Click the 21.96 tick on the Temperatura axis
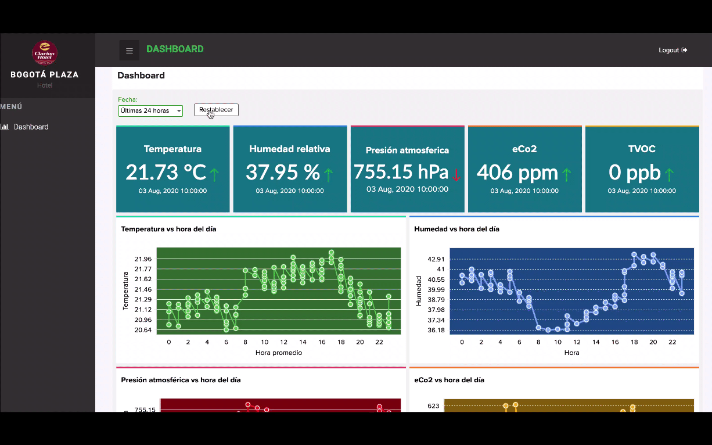 tap(143, 259)
